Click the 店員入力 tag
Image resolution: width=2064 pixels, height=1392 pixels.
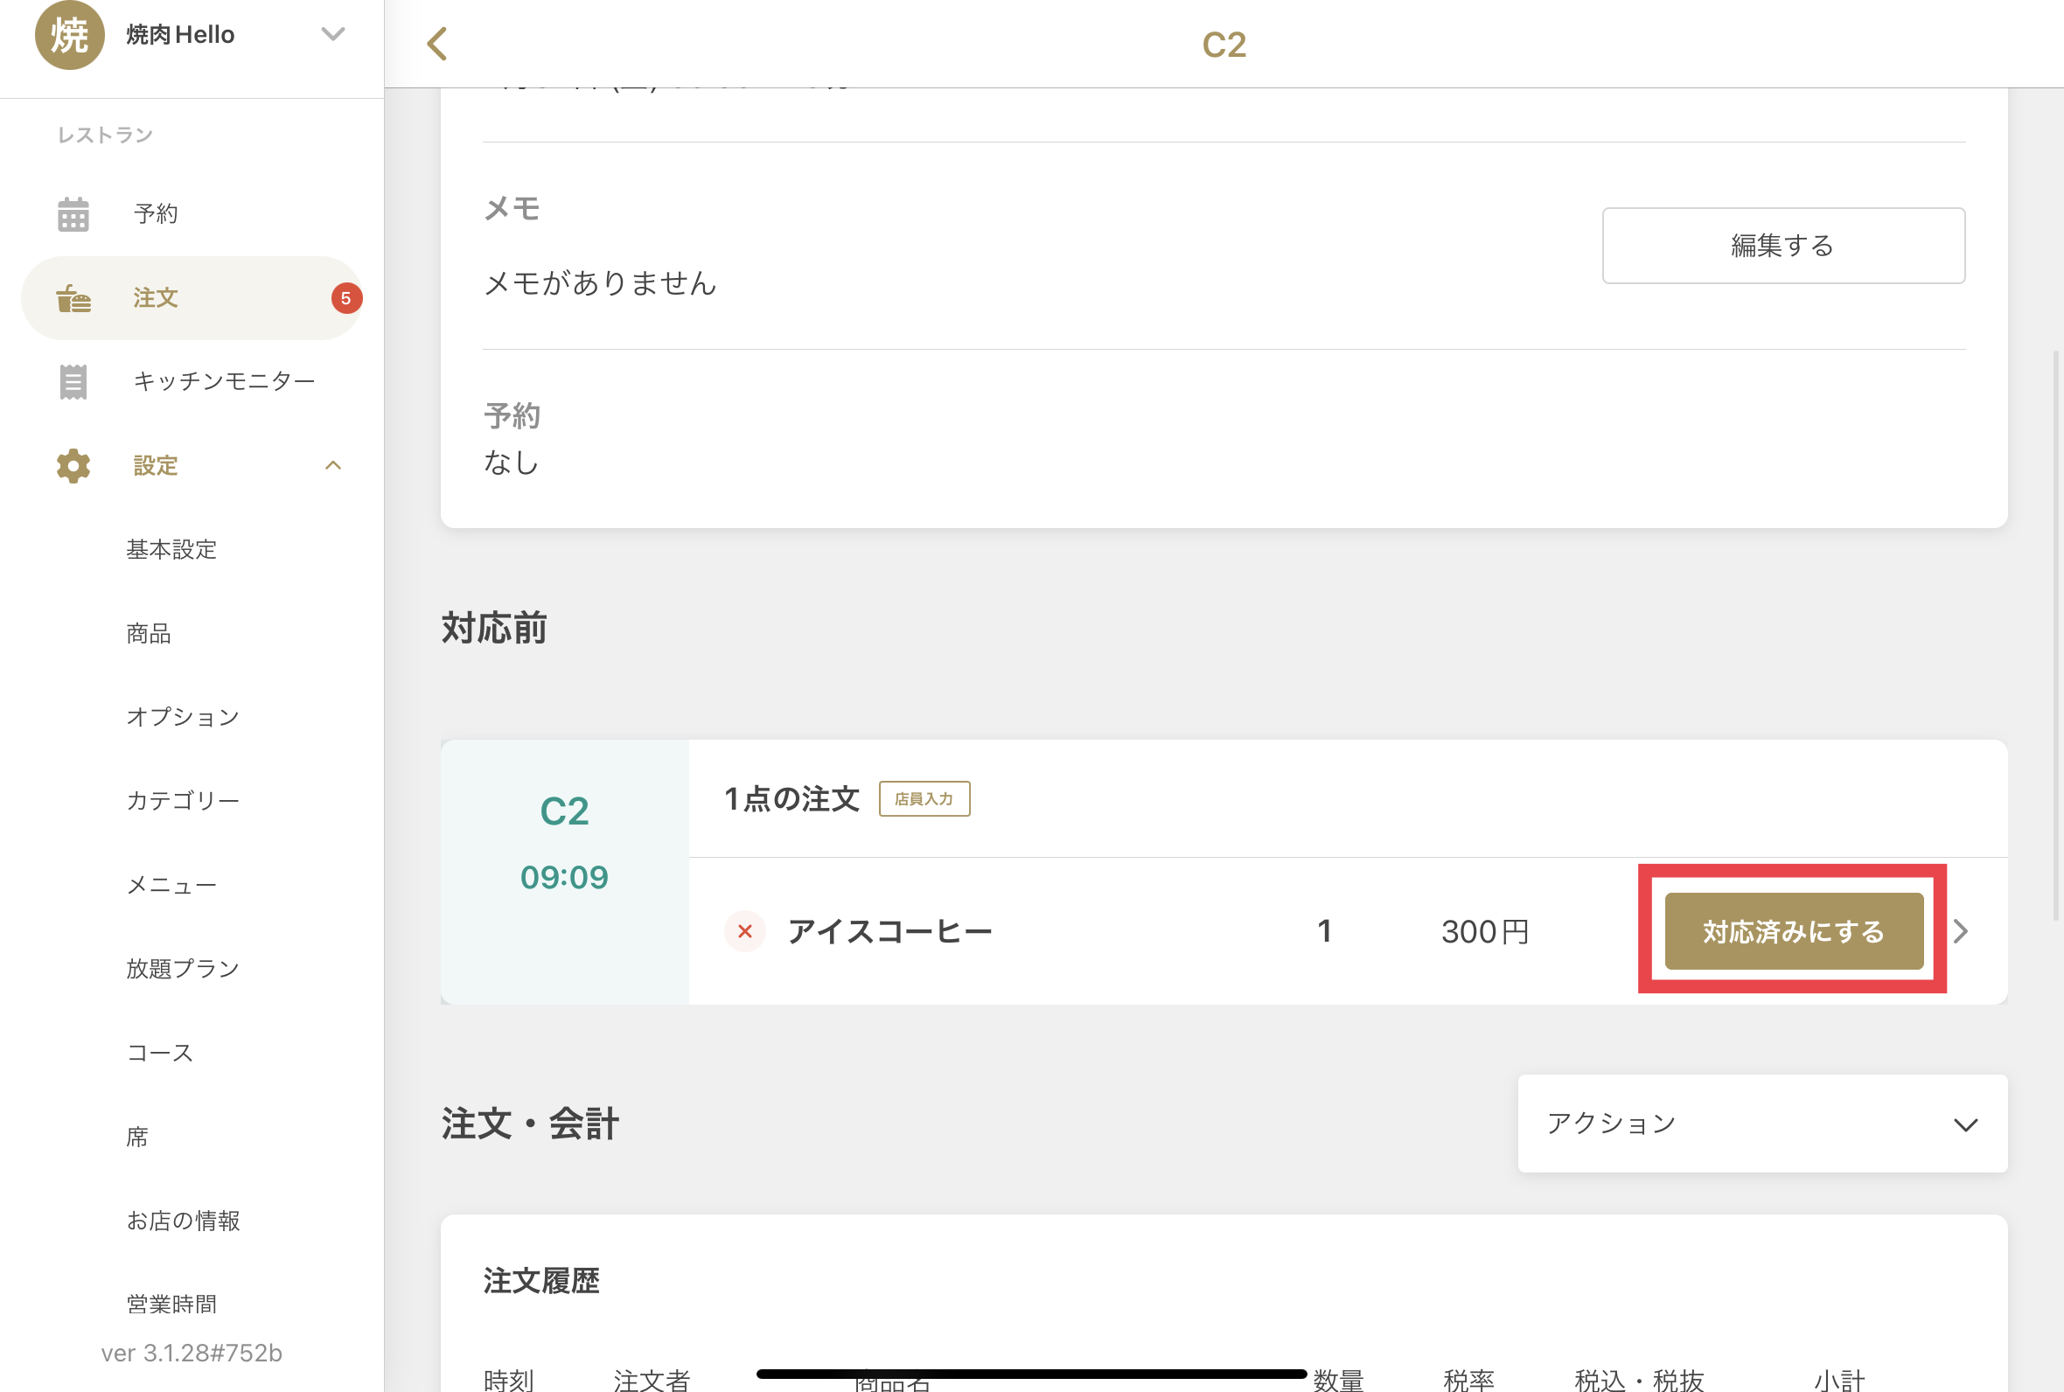(924, 799)
